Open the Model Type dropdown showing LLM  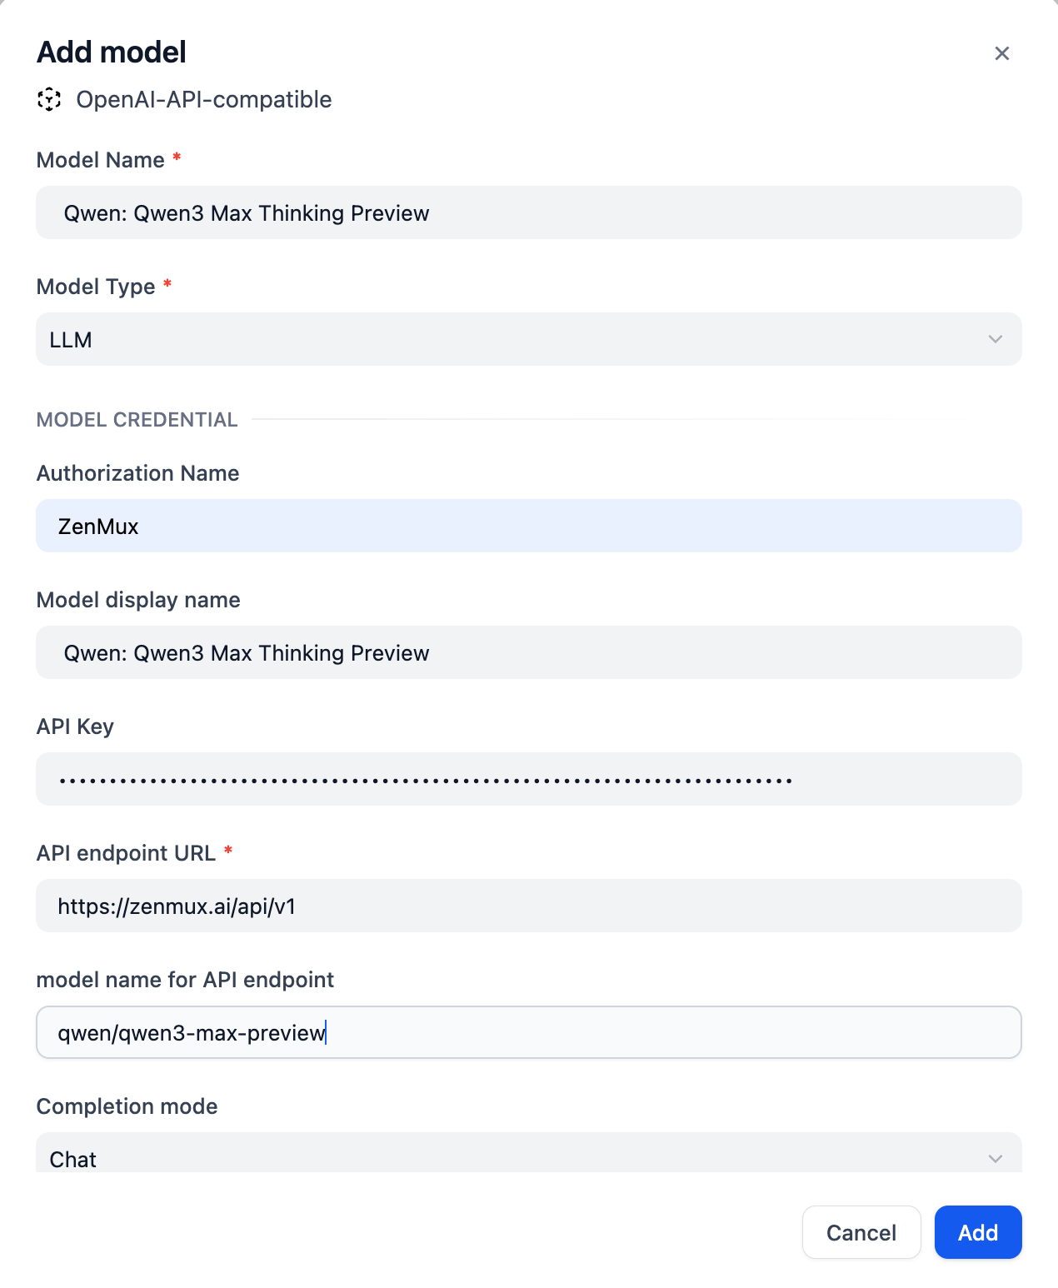coord(528,340)
